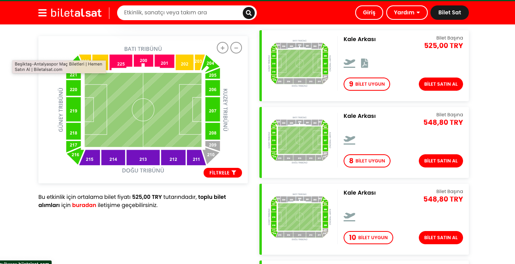515x264 pixels.
Task: Click Bilet Satın Al for 525,00 TRY listing
Action: click(x=441, y=84)
